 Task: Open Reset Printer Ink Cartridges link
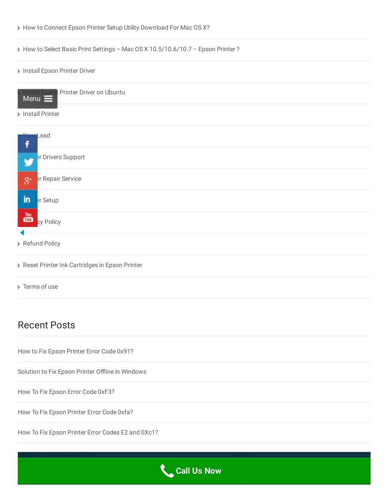(83, 265)
